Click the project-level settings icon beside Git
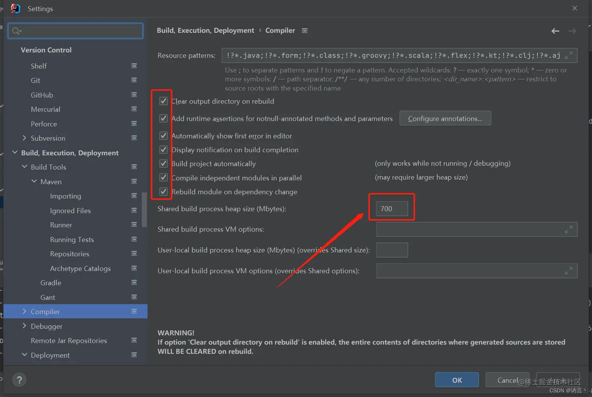The image size is (592, 397). point(134,80)
